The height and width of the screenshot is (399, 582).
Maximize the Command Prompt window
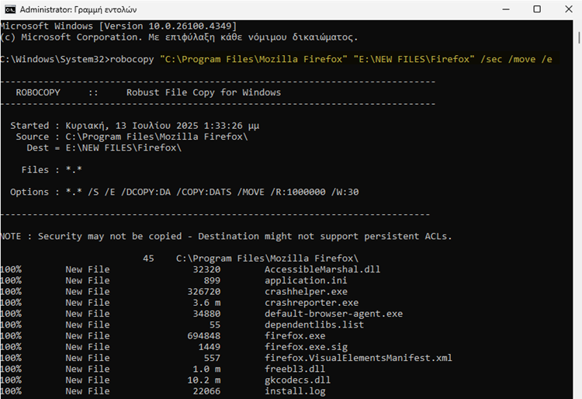point(537,9)
